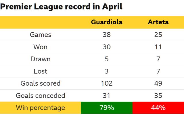Select Guardiola's 38 games value
This screenshot has width=184, height=116.
pos(107,35)
